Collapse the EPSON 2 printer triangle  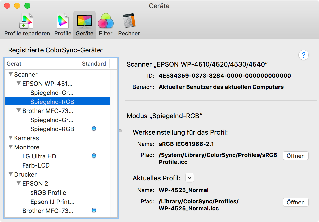pos(19,183)
